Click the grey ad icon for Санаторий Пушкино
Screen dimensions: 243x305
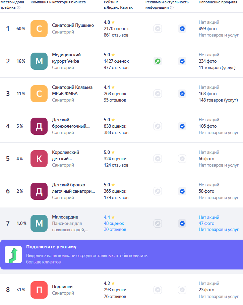pyautogui.click(x=158, y=29)
